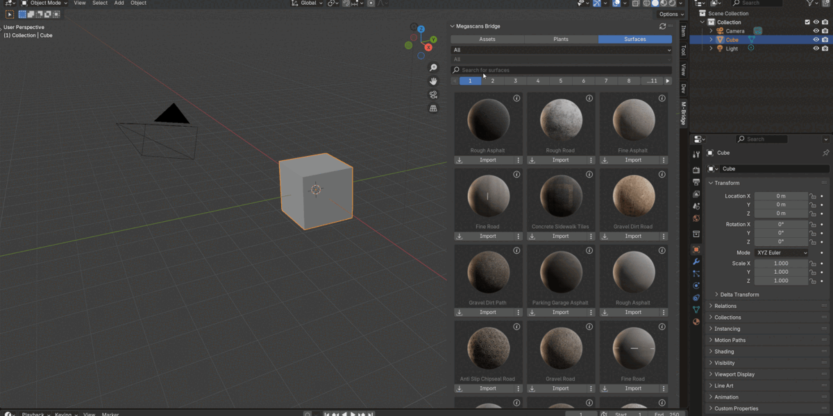Select the pan view hand icon
Screen dimensions: 833x416
(x=433, y=81)
